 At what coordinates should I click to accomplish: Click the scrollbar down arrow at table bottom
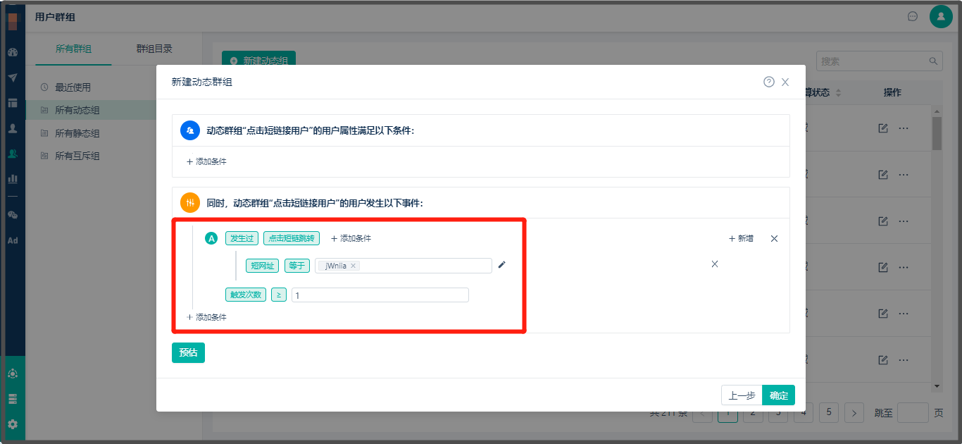[x=937, y=386]
